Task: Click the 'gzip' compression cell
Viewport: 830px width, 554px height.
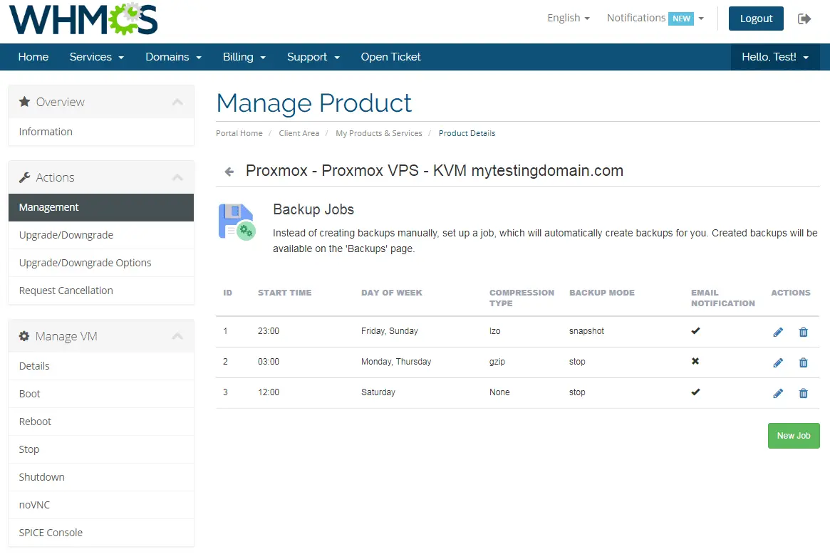Action: [497, 362]
